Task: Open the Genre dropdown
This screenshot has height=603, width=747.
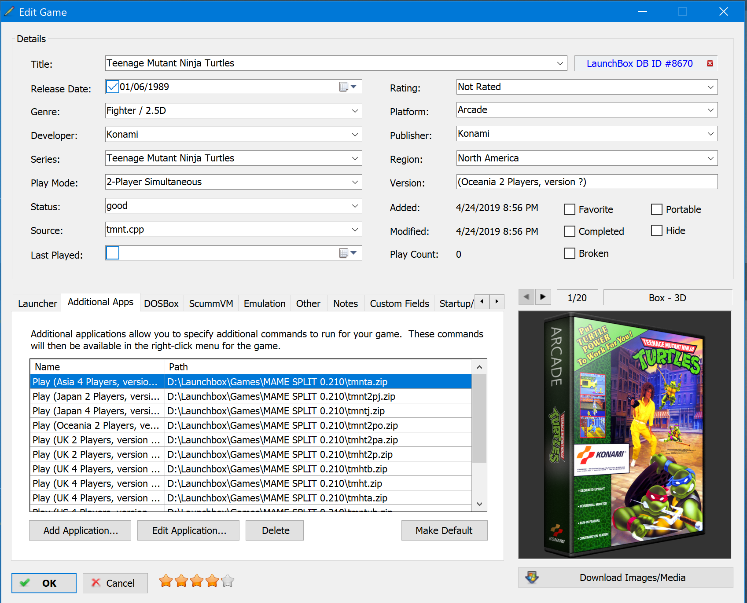Action: pyautogui.click(x=355, y=111)
